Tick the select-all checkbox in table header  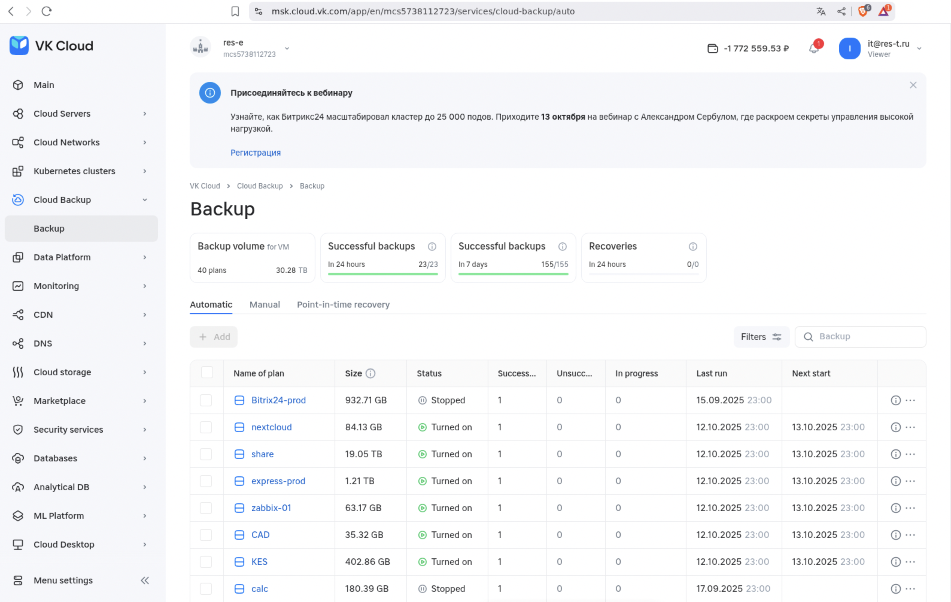pyautogui.click(x=207, y=372)
